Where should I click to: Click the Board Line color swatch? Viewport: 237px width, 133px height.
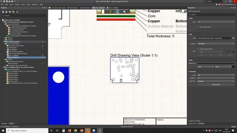233,66
